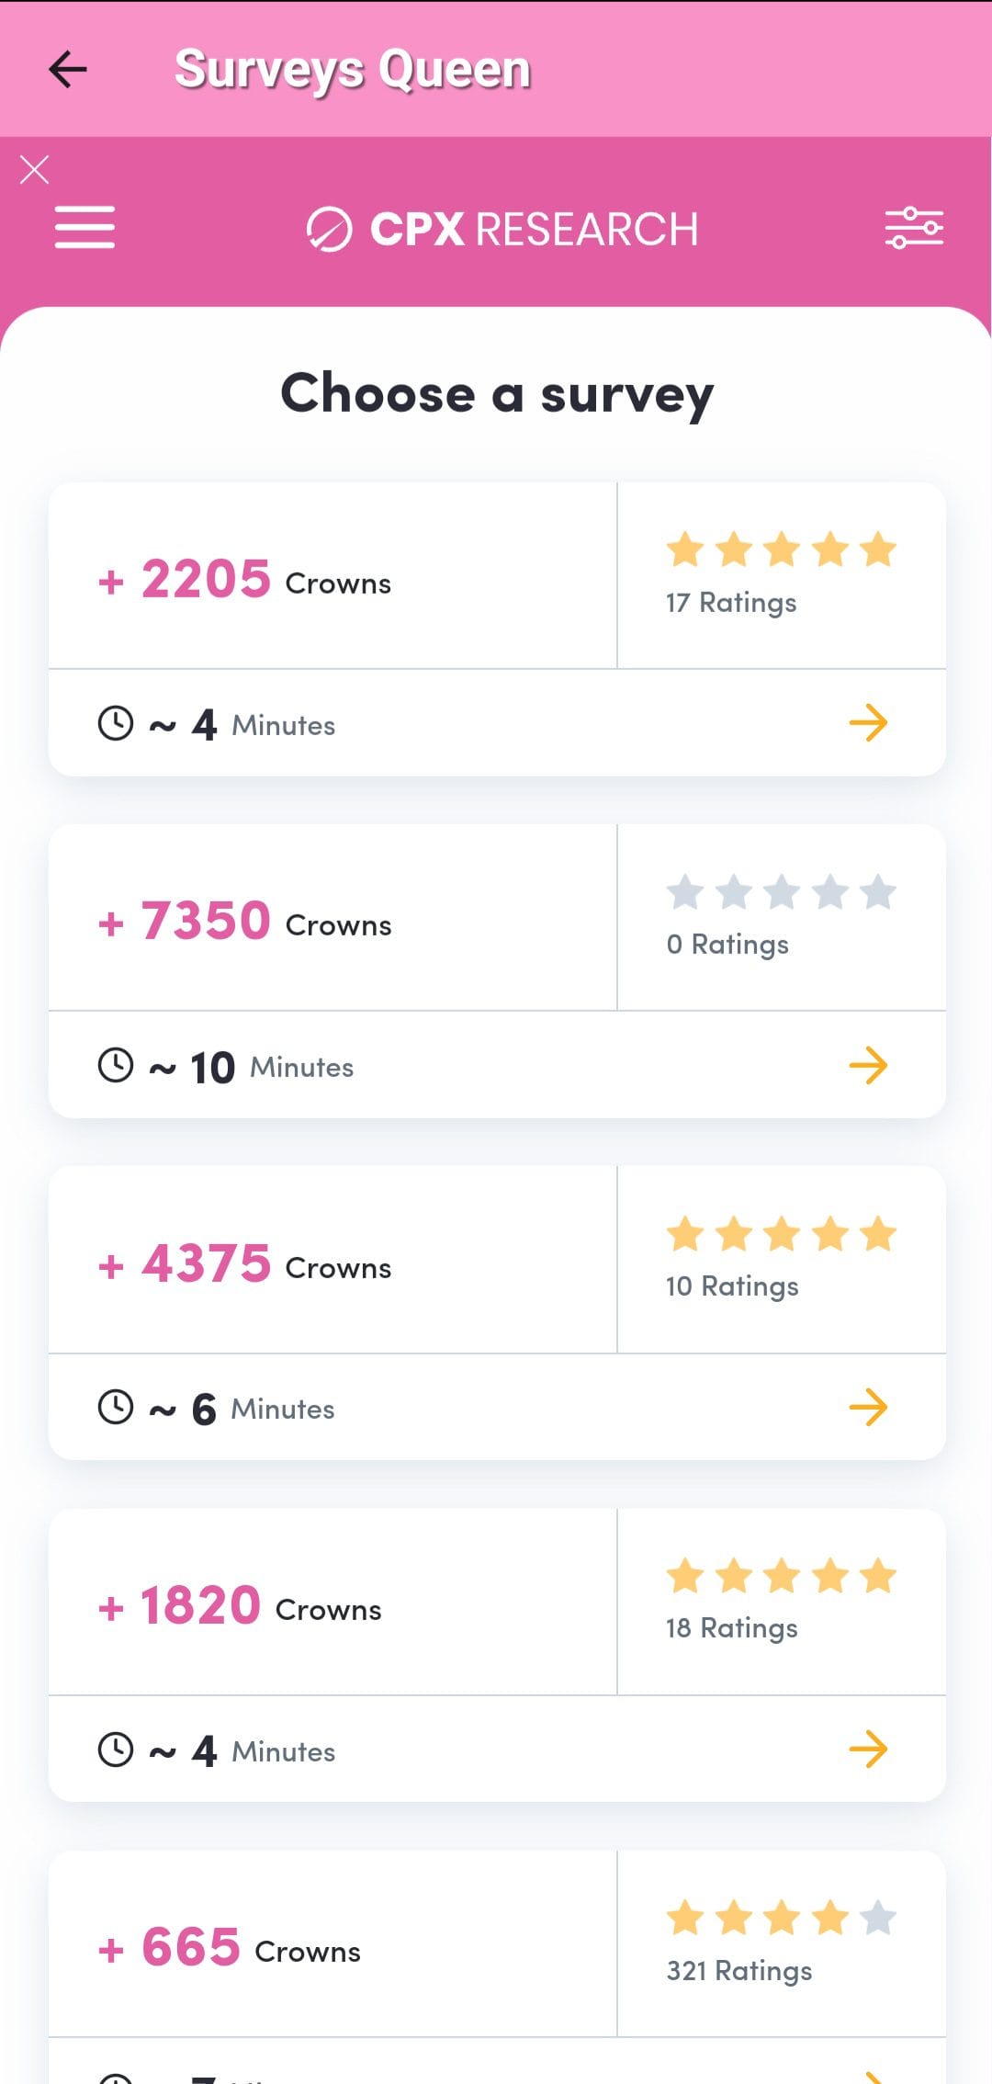Start the 2205 Crowns survey via arrow
Image resolution: width=992 pixels, height=2084 pixels.
(x=868, y=723)
